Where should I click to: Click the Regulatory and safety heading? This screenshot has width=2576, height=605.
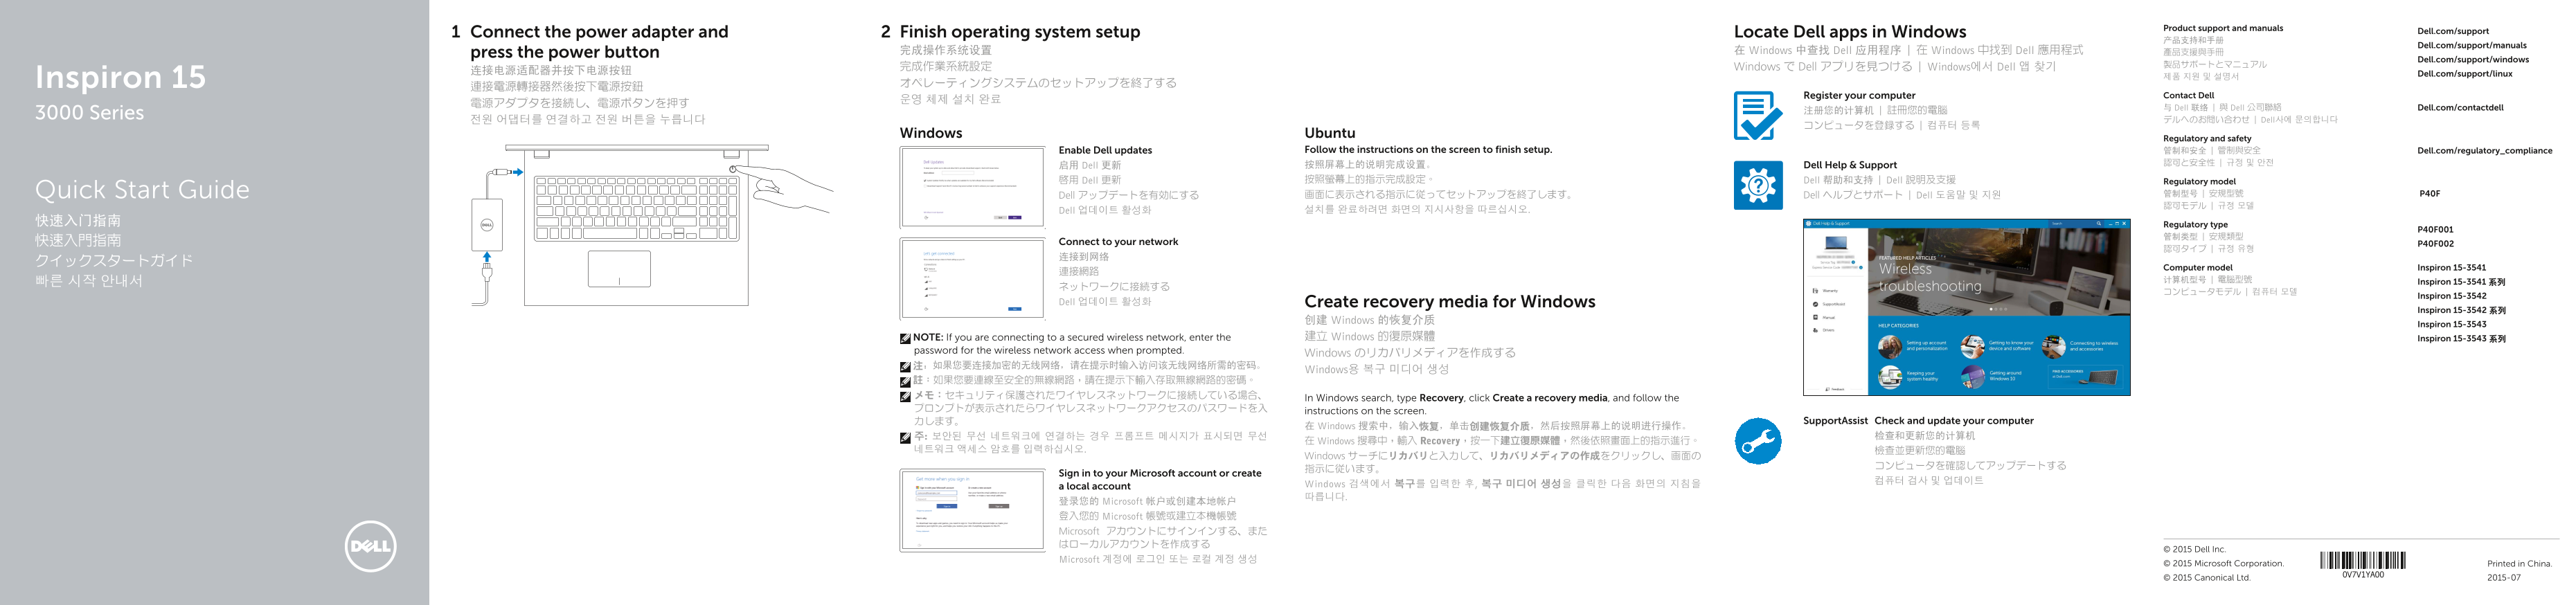coord(2207,138)
